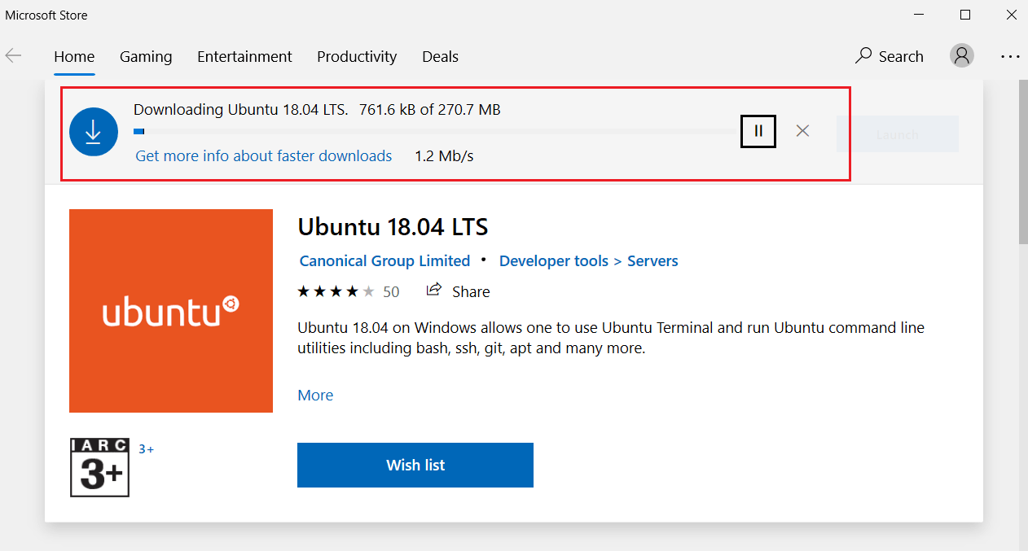Open the Canonical Group Limited publisher link
This screenshot has height=551, width=1028.
point(384,261)
